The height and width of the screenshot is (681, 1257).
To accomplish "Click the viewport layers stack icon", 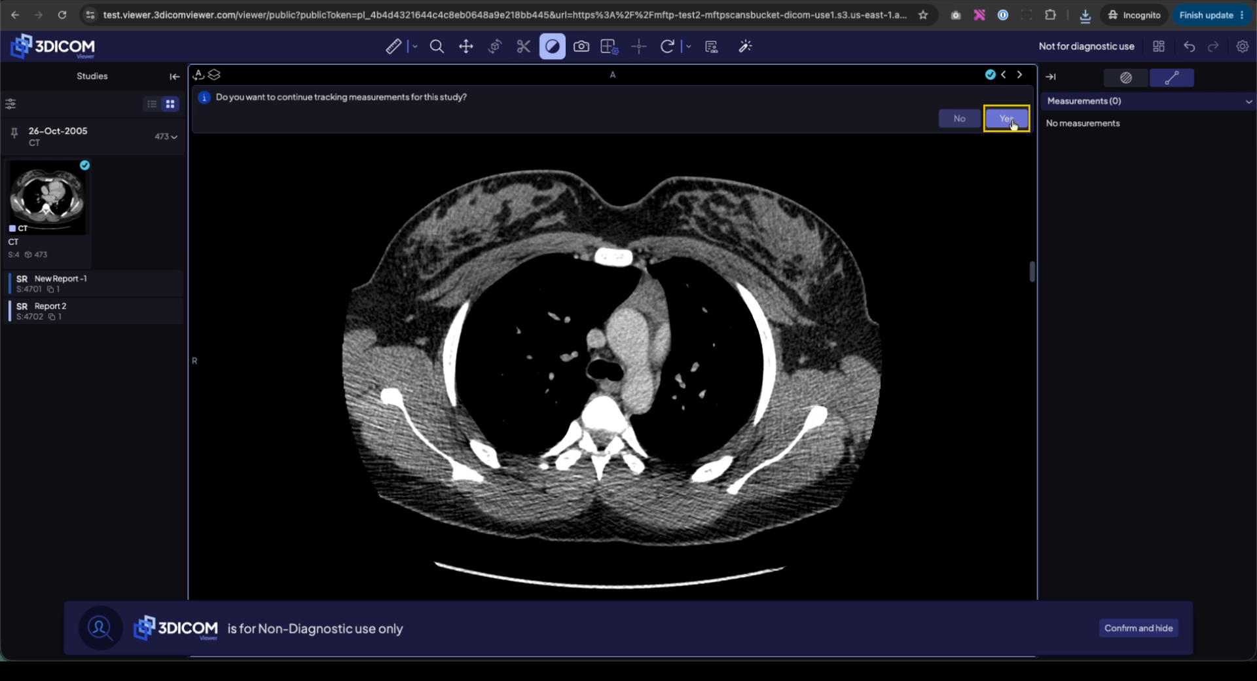I will point(214,75).
